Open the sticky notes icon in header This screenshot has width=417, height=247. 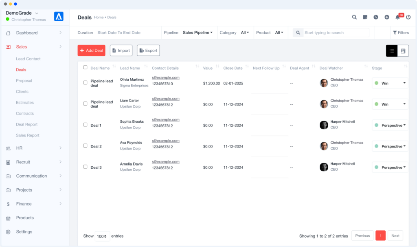coord(365,17)
